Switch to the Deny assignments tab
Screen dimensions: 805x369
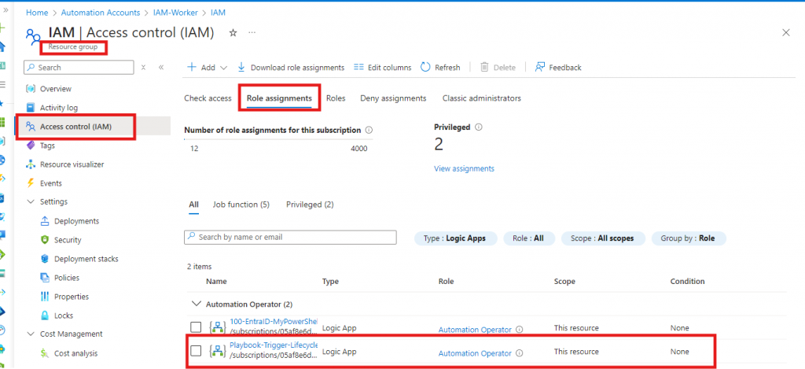click(x=393, y=98)
